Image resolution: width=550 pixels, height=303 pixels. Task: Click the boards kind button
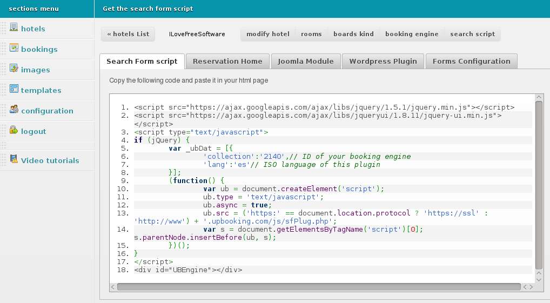[x=353, y=34]
